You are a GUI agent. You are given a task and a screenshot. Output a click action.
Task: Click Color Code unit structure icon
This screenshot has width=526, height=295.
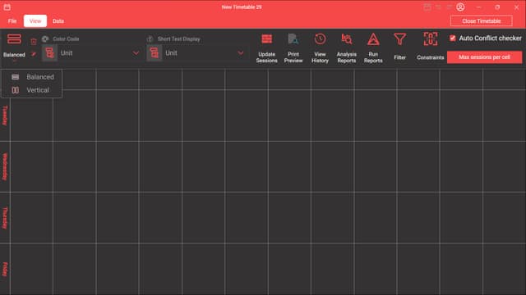point(49,52)
